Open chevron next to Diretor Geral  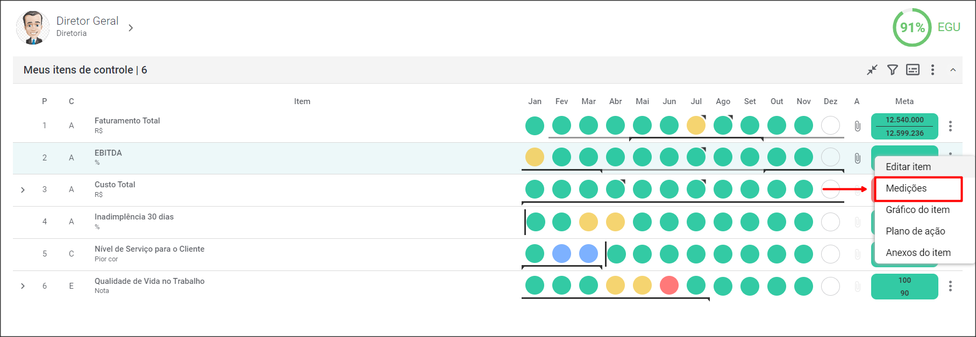pos(131,28)
